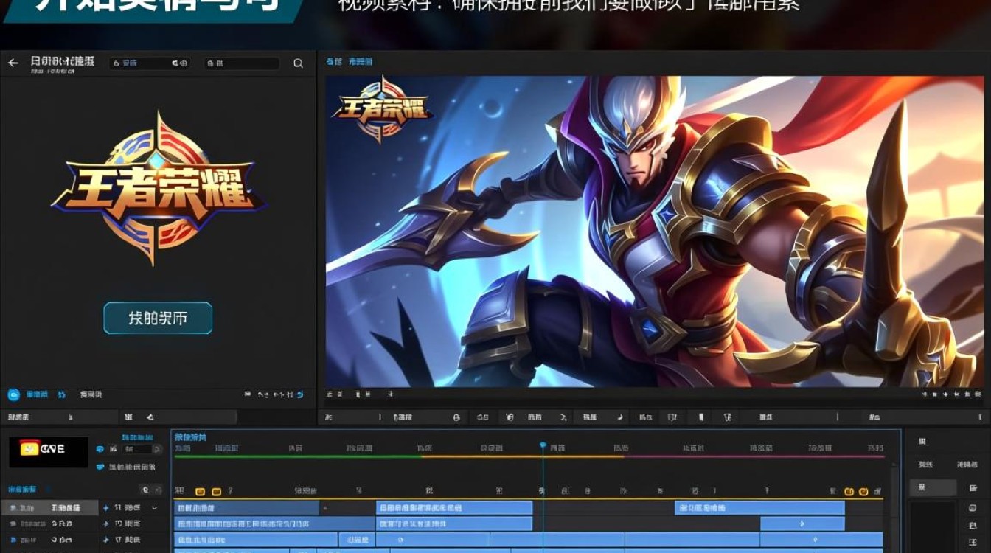Image resolution: width=991 pixels, height=553 pixels.
Task: Click the pink segment of the timeline progress bar
Action: tap(754, 456)
